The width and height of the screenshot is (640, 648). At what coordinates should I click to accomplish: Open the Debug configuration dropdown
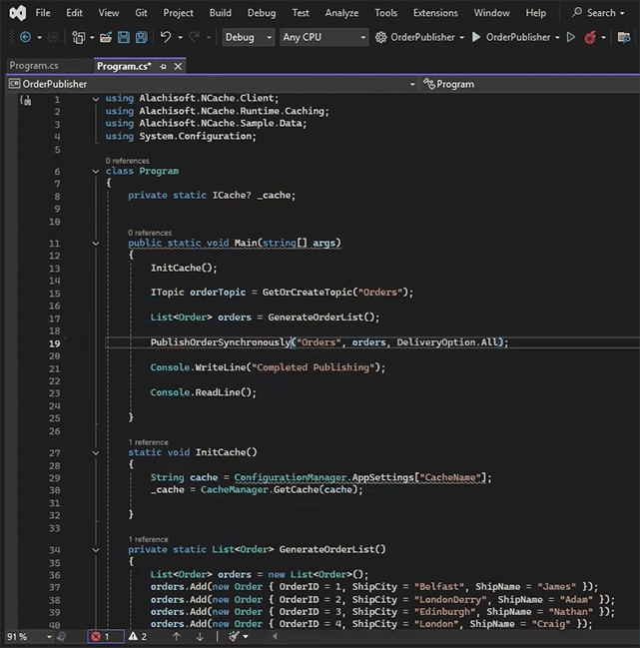pyautogui.click(x=248, y=37)
